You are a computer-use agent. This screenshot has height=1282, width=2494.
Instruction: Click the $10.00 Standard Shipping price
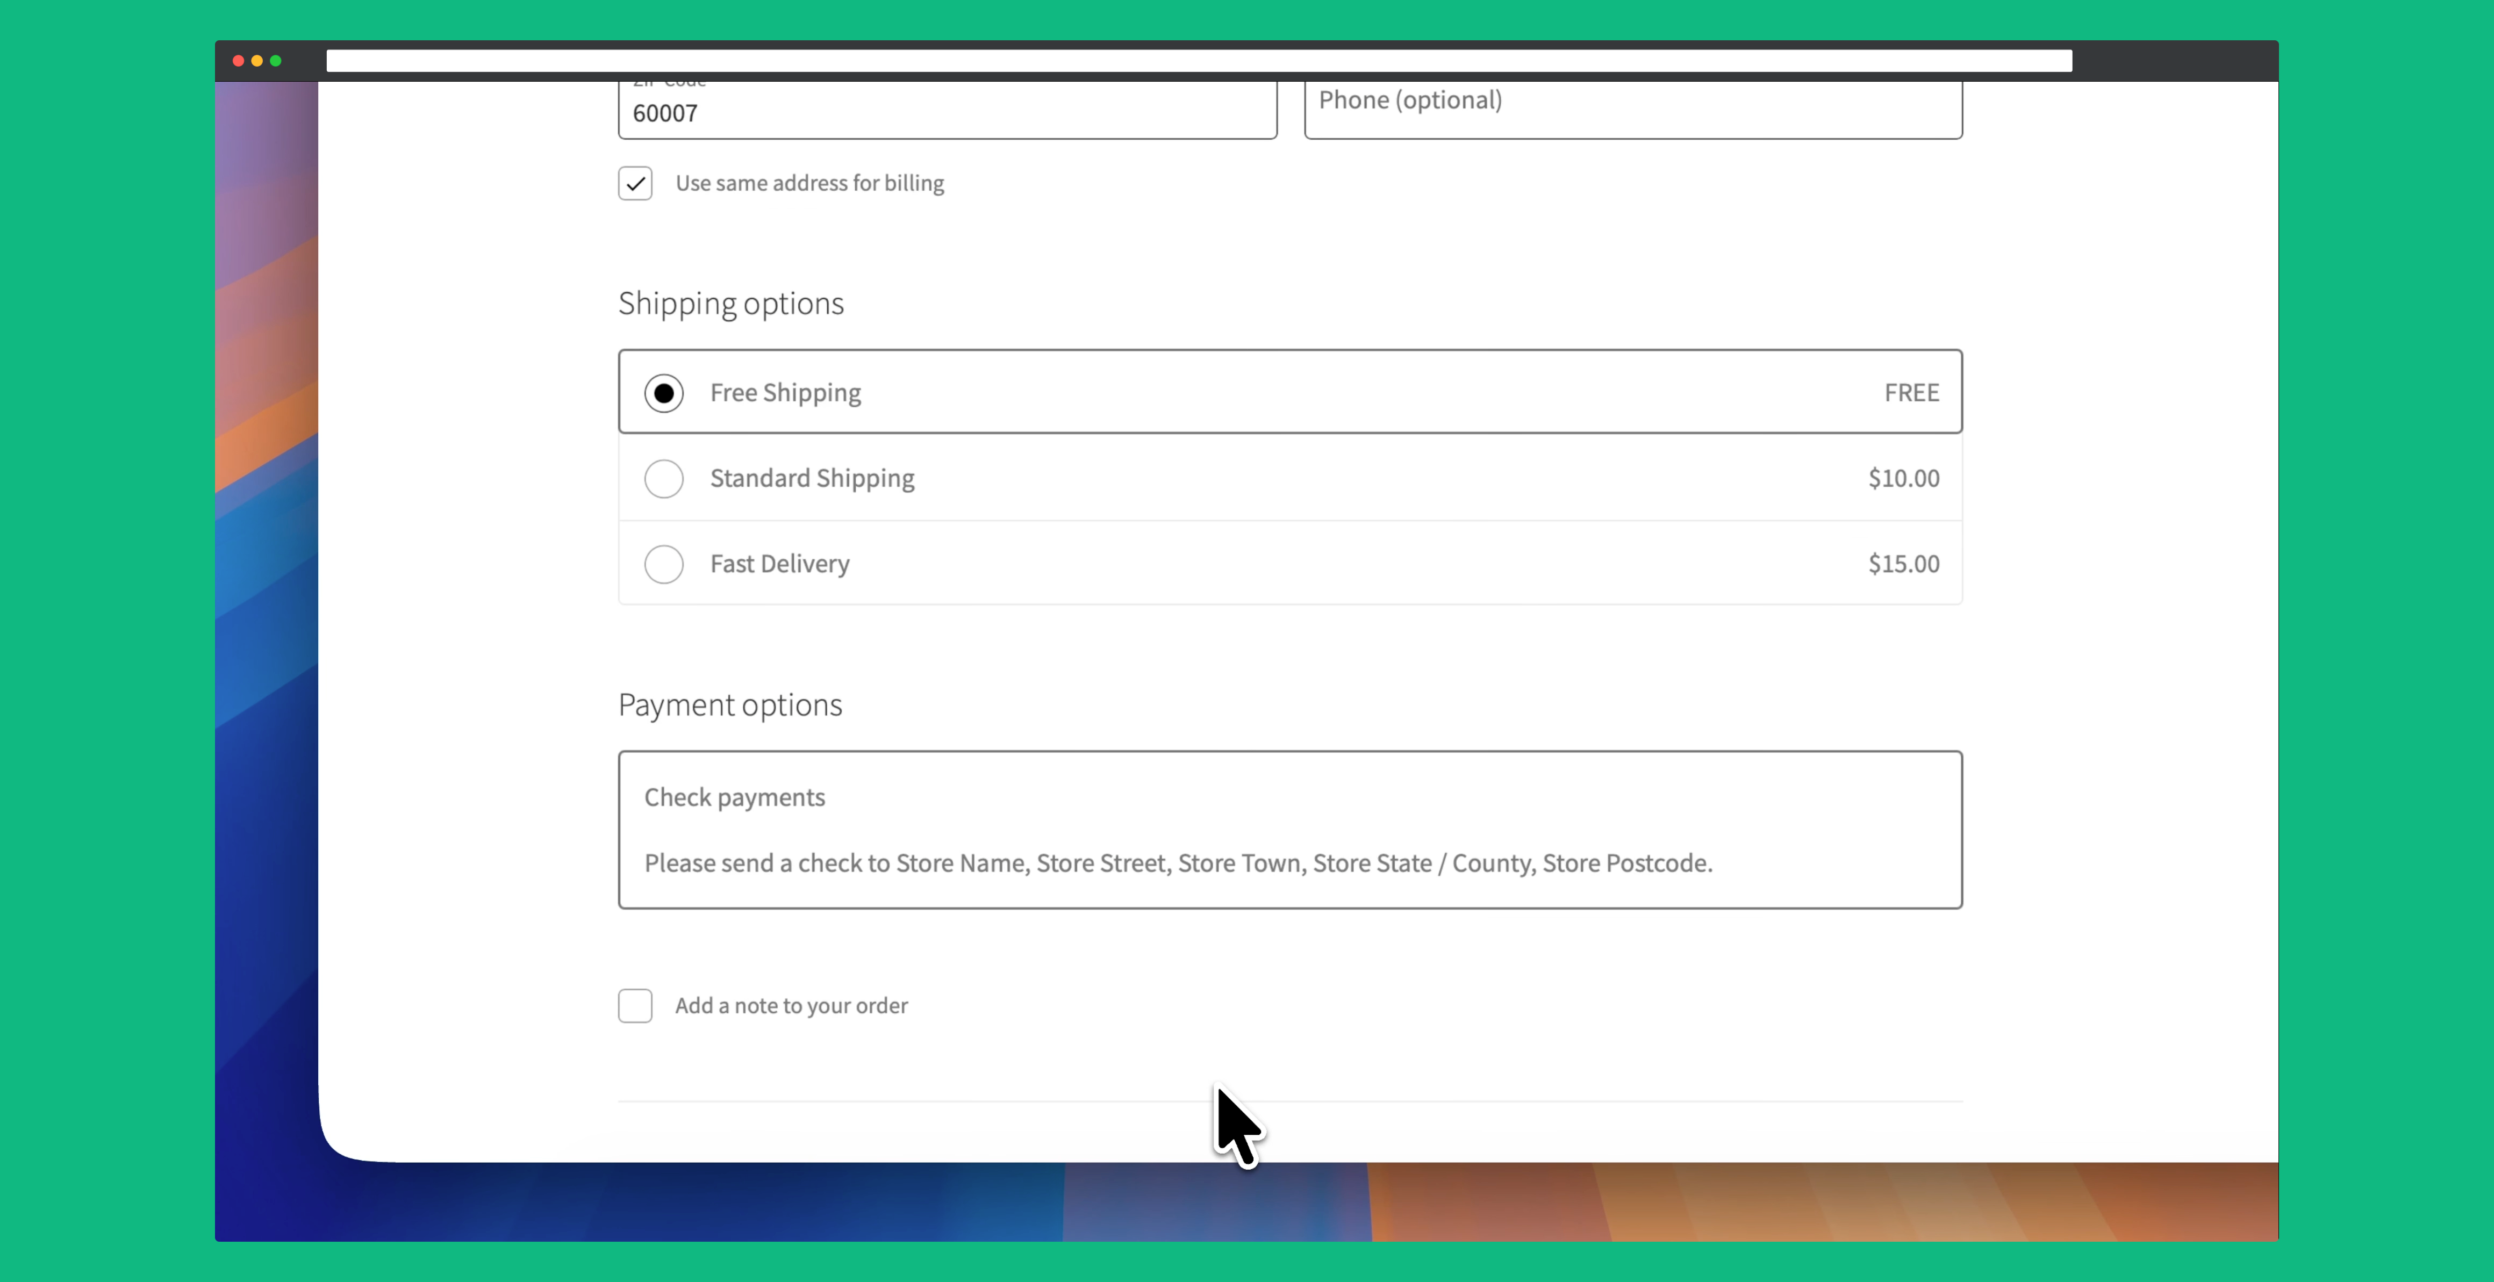pyautogui.click(x=1902, y=478)
